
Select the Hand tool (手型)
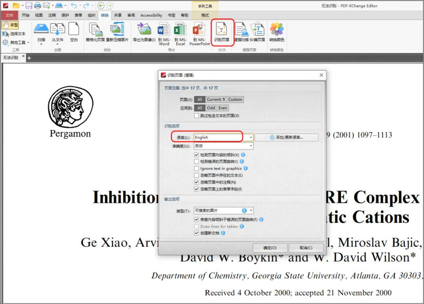tap(10, 25)
